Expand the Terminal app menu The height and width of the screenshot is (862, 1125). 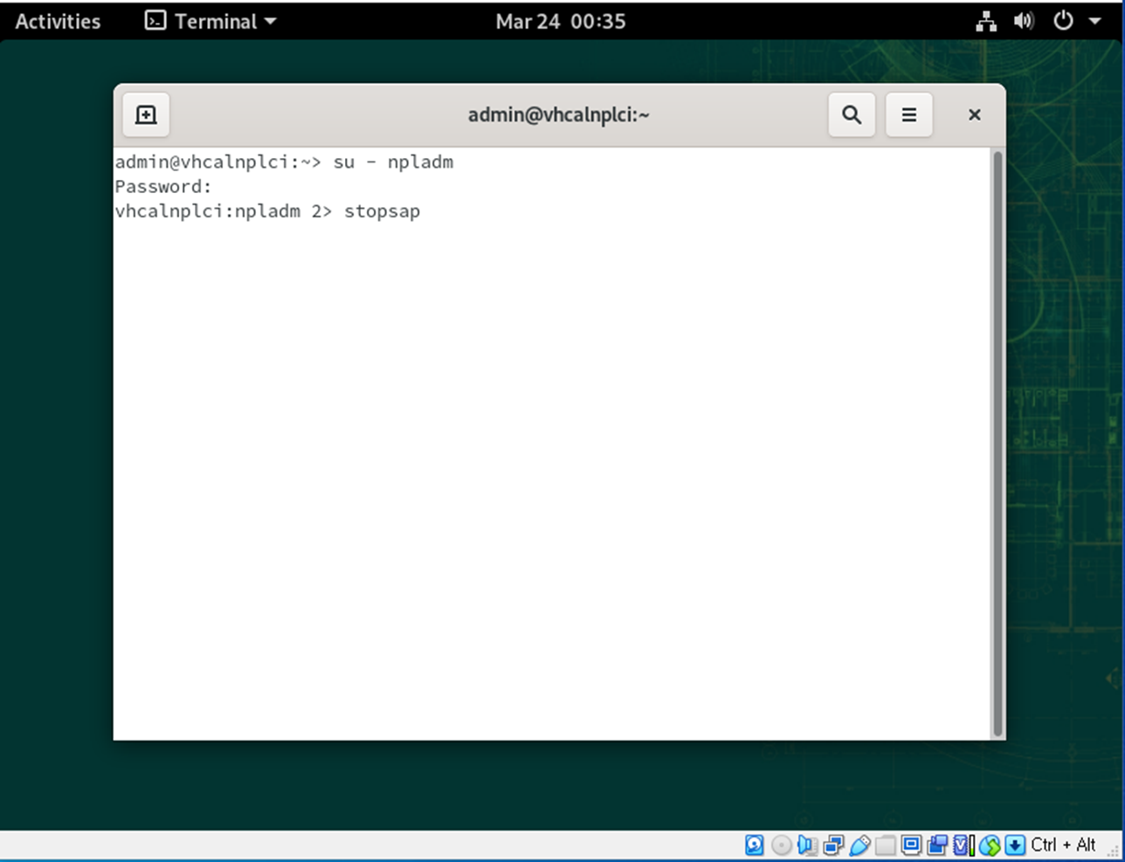[x=211, y=21]
